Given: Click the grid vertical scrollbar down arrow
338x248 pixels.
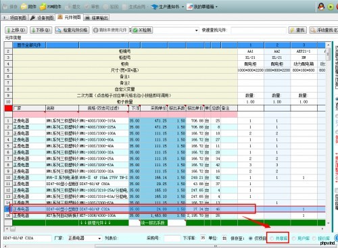Looking at the screenshot, I should (329, 223).
